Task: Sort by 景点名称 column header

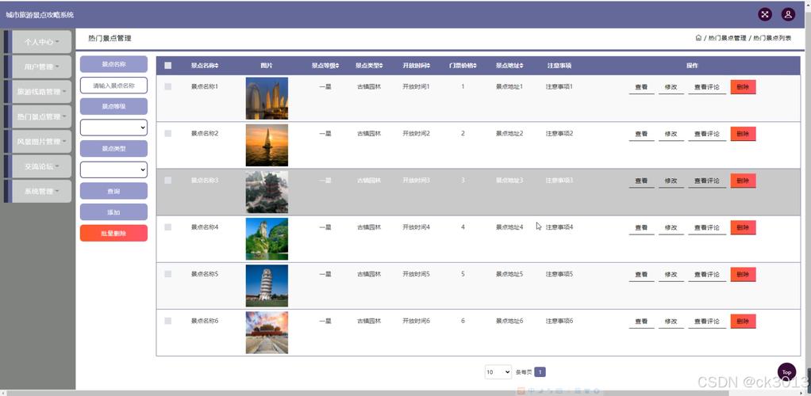Action: click(205, 66)
